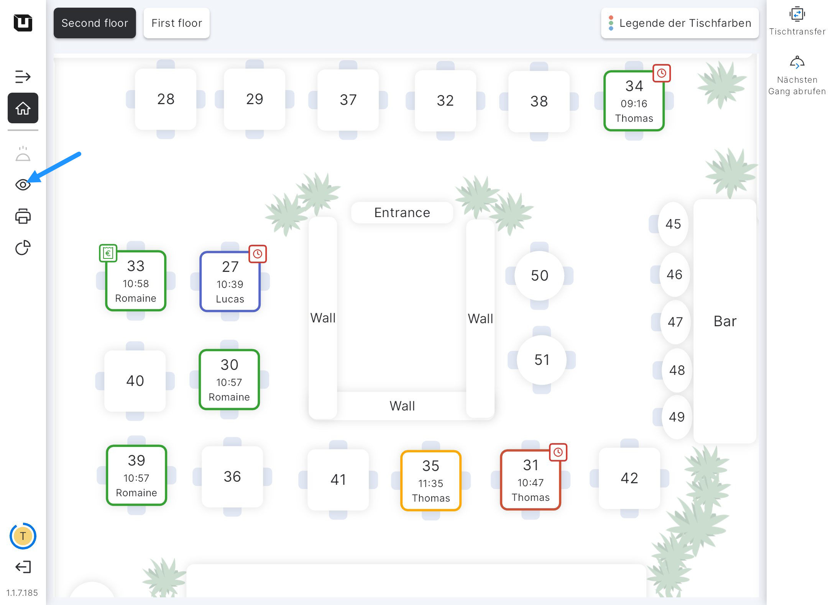Open the printer icon in sidebar
Image resolution: width=828 pixels, height=605 pixels.
23,216
